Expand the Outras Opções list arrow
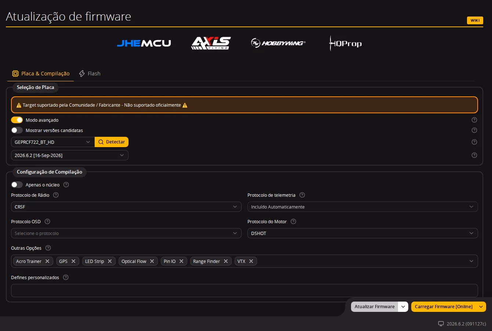 [471, 261]
